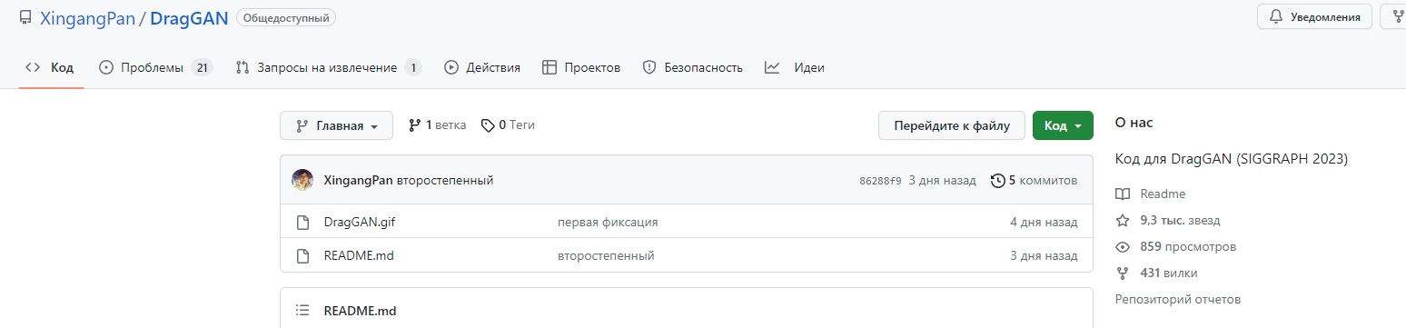Image resolution: width=1406 pixels, height=328 pixels.
Task: Open the latest commit message второстепенный
Action: (x=445, y=180)
